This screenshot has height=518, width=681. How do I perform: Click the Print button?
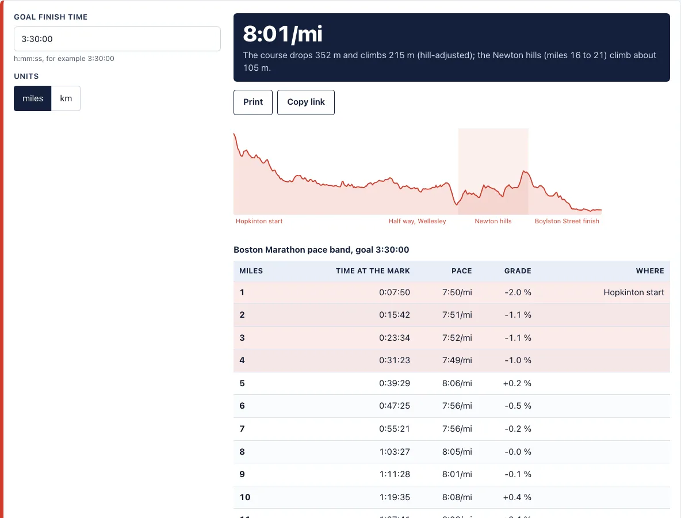pos(253,102)
